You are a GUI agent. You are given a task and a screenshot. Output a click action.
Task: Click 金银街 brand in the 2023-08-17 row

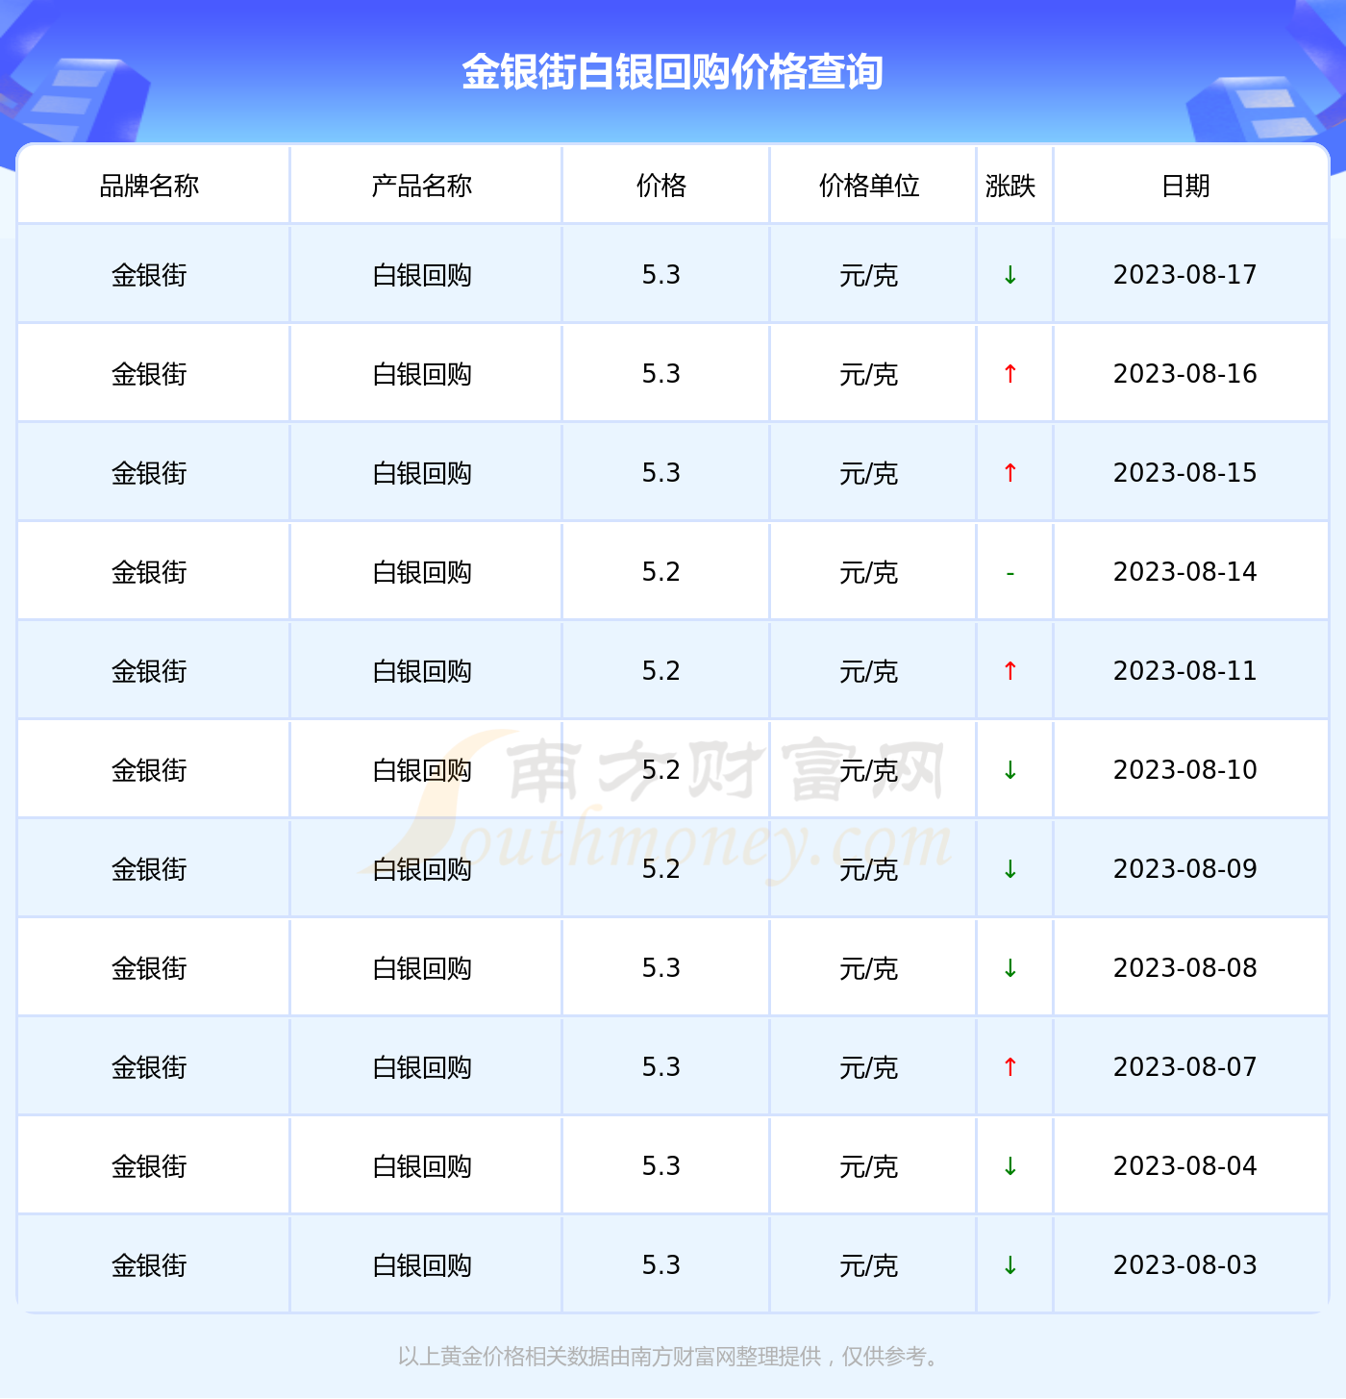click(x=149, y=276)
